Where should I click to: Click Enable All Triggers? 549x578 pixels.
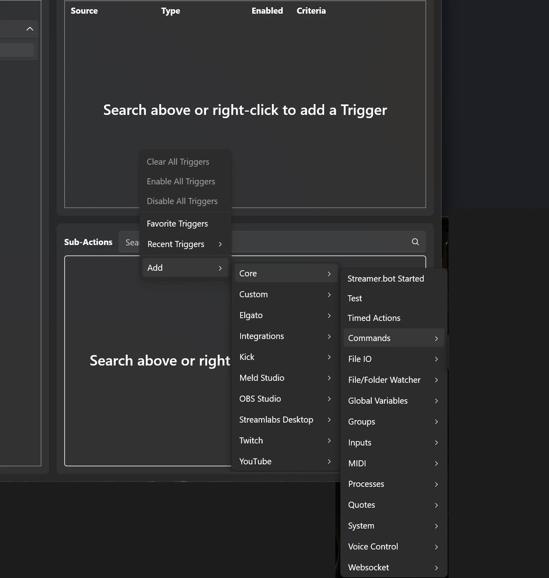185,182
